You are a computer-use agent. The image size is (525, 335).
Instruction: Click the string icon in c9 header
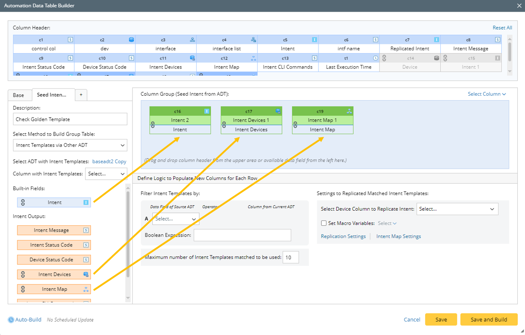click(70, 58)
